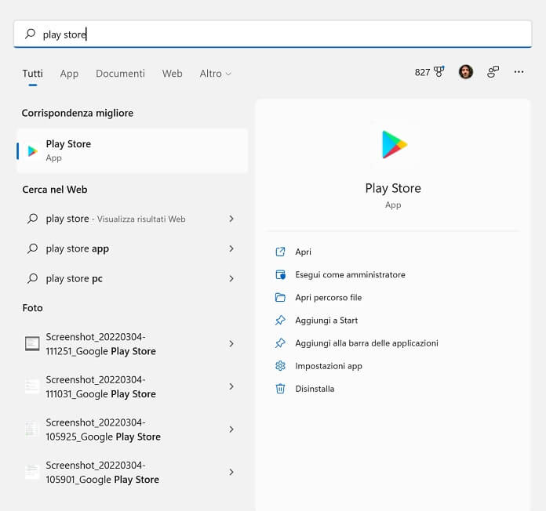This screenshot has width=546, height=511.
Task: Click thumbnail of Screenshot_20220304-105925
Action: point(32,429)
